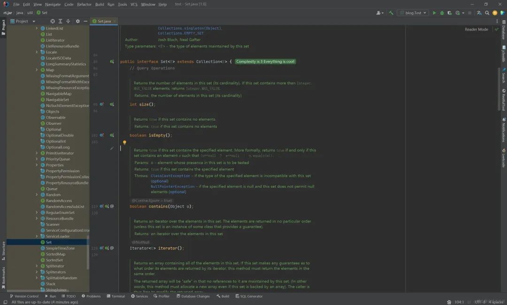Click the Translate plugin icon in toolbar
Image resolution: width=507 pixels, height=305 pixels.
click(x=479, y=13)
